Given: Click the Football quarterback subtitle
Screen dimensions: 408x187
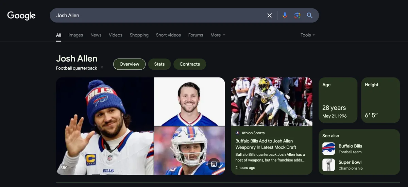Looking at the screenshot, I should click(76, 68).
